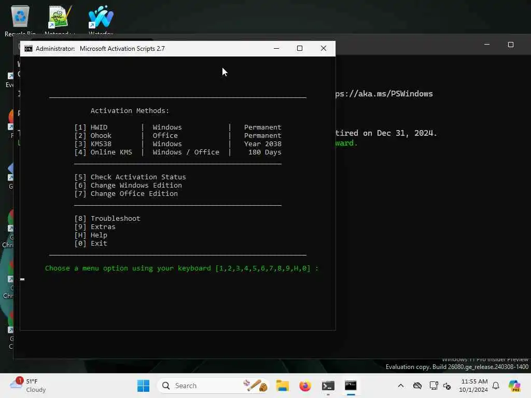
Task: Click the green 'Choose a menu option' prompt
Action: coord(181,268)
